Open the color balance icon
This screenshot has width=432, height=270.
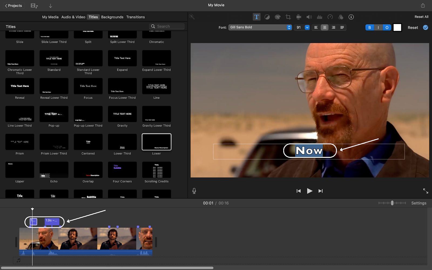(x=267, y=17)
